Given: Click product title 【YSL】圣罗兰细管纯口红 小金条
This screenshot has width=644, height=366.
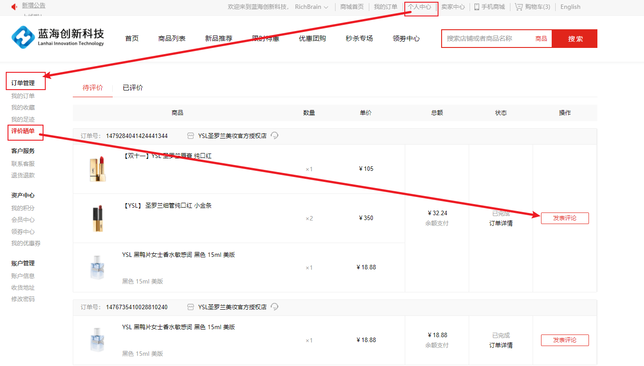Looking at the screenshot, I should 167,205.
